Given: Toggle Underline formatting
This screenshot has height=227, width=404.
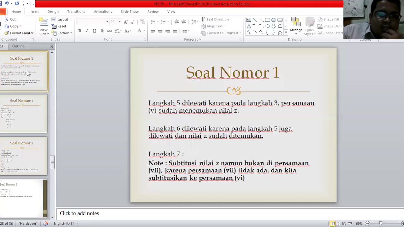Looking at the screenshot, I should (x=94, y=31).
